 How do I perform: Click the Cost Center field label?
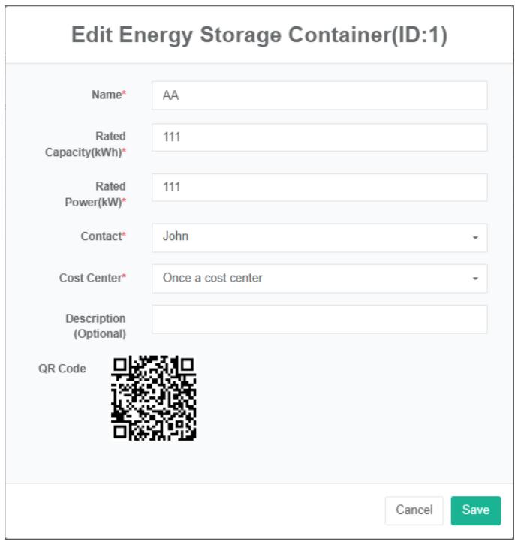click(x=90, y=278)
